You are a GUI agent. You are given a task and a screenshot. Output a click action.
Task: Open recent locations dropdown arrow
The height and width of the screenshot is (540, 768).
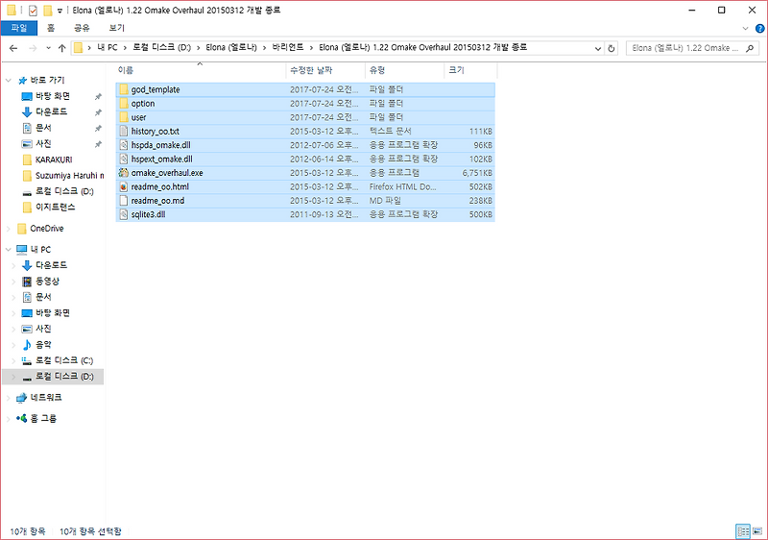click(48, 48)
